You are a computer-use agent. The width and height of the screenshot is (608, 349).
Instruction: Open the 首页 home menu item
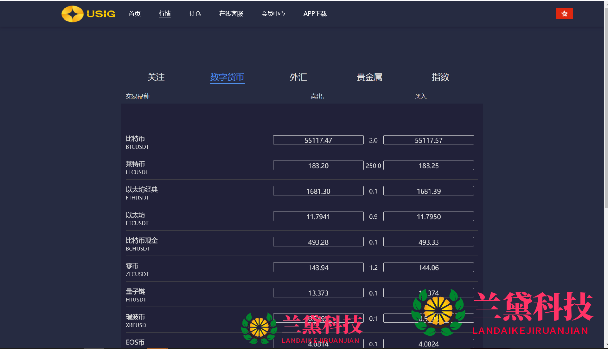(x=134, y=14)
